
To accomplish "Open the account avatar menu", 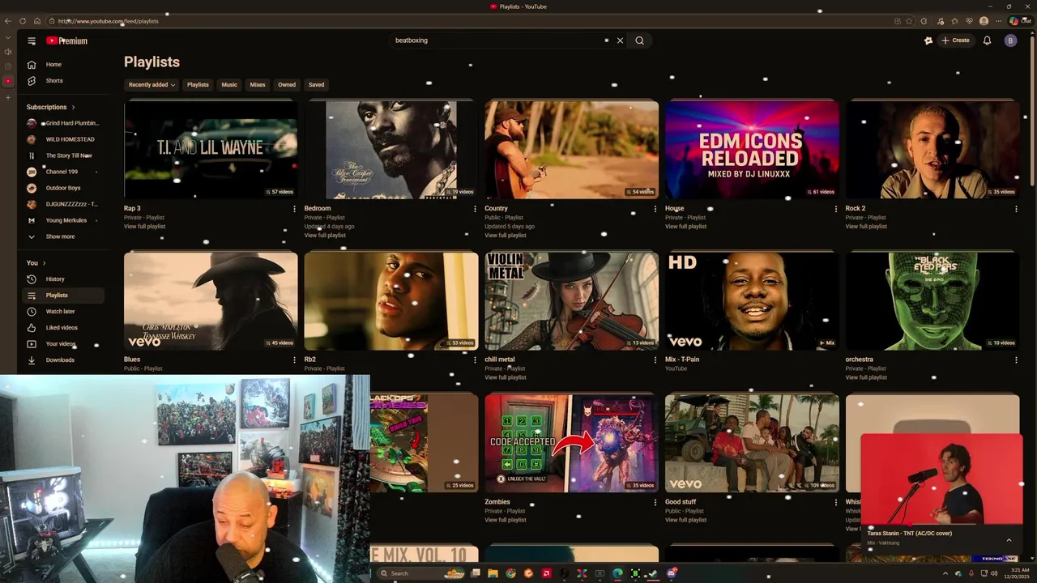I will pyautogui.click(x=1010, y=40).
